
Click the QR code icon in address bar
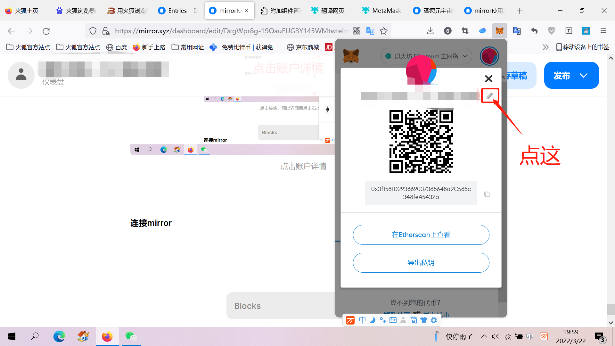[x=357, y=31]
